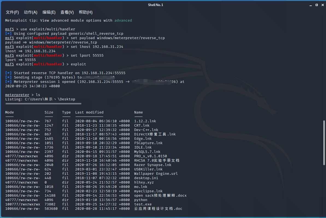Click timestamp '2020-08-04 06:36:10 +0800'
The width and height of the screenshot is (326, 218).
pyautogui.click(x=102, y=121)
